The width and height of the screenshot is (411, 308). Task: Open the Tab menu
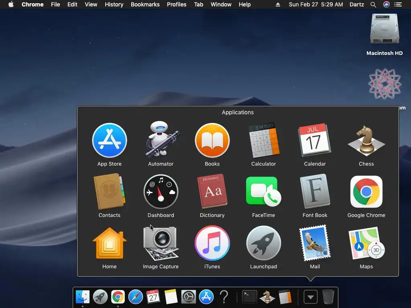tap(198, 4)
